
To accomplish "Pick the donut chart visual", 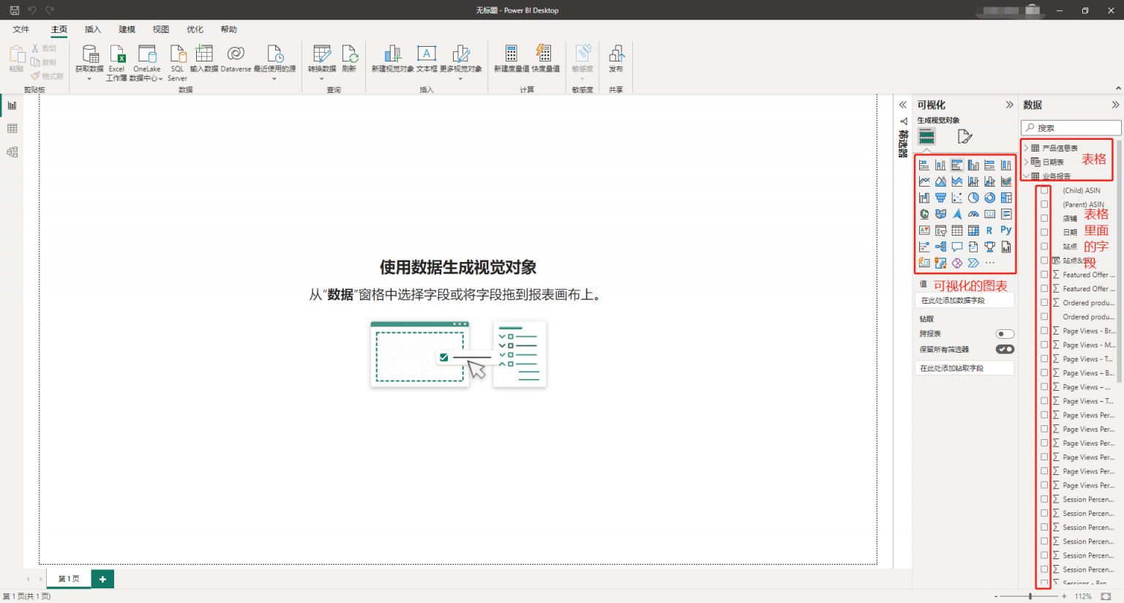I will click(989, 198).
